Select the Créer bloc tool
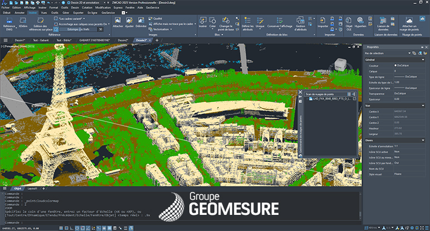Screen dimensions: 430x231 [213, 21]
